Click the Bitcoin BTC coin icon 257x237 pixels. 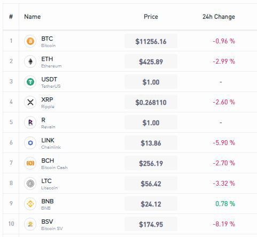click(30, 41)
